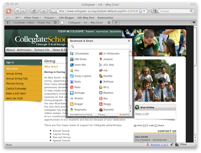Stop loading with the X toolbar button

point(44,11)
